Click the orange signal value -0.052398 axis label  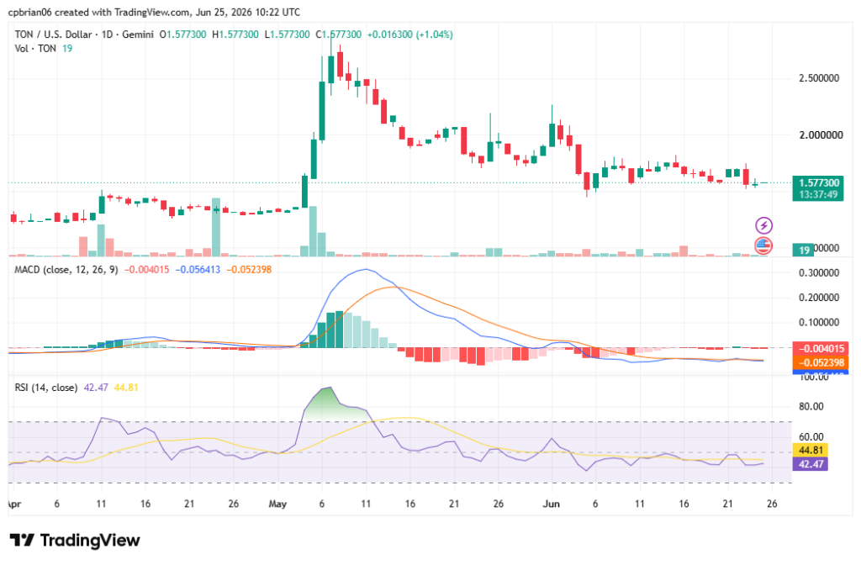click(821, 362)
